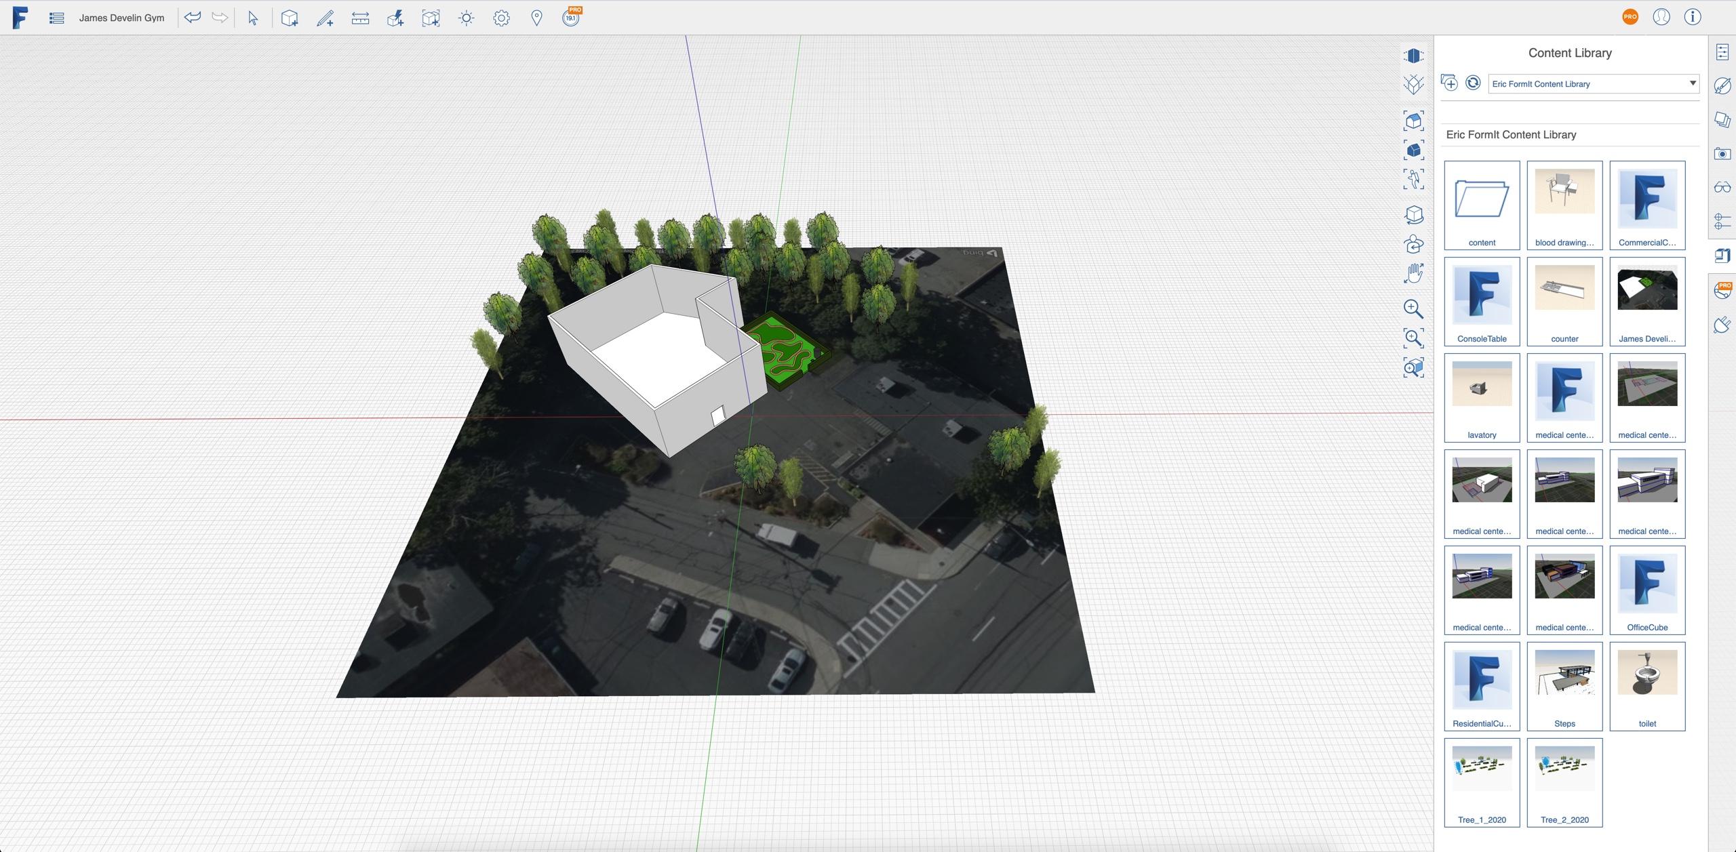This screenshot has height=852, width=1736.
Task: Select the medical center item with FormIt logo
Action: [1564, 398]
